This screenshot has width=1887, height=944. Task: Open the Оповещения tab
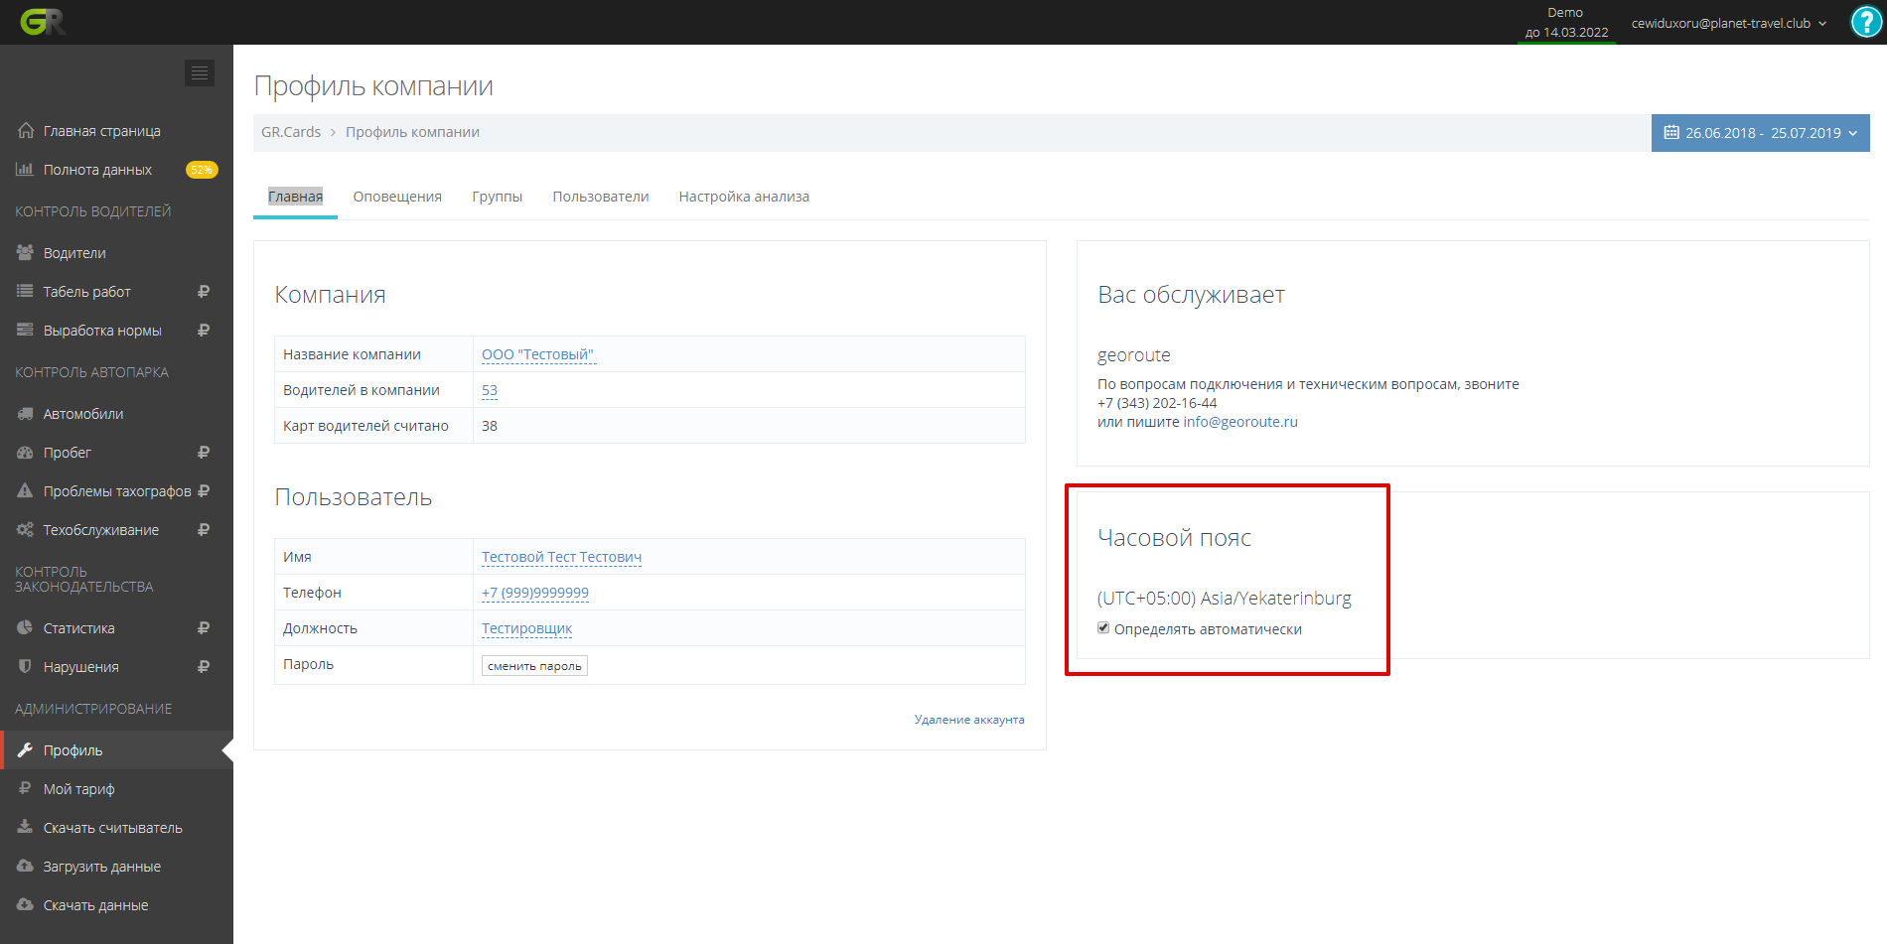pyautogui.click(x=397, y=197)
